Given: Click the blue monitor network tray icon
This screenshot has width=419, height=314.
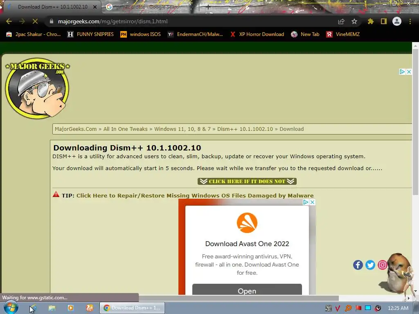Looking at the screenshot, I should [x=368, y=308].
